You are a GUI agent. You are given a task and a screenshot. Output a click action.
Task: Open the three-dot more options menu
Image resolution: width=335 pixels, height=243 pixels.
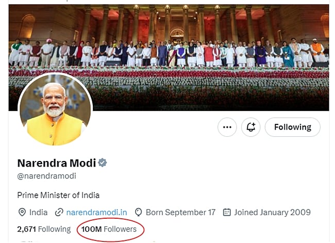tap(227, 127)
